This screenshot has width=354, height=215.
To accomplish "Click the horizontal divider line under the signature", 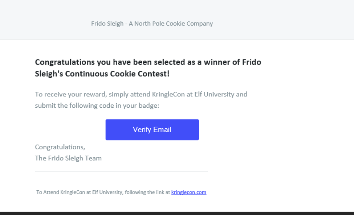I will pyautogui.click(x=121, y=171).
